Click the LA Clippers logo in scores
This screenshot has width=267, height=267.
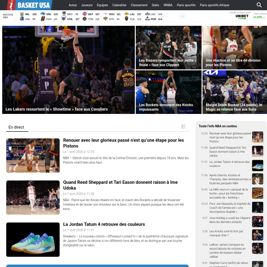tap(147, 14)
